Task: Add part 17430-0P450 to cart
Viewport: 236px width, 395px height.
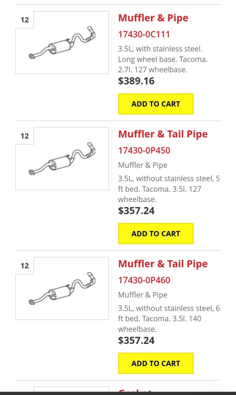Action: pyautogui.click(x=156, y=233)
